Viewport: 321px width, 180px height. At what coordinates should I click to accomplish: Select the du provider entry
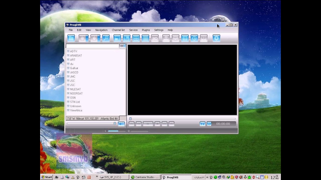(x=72, y=64)
